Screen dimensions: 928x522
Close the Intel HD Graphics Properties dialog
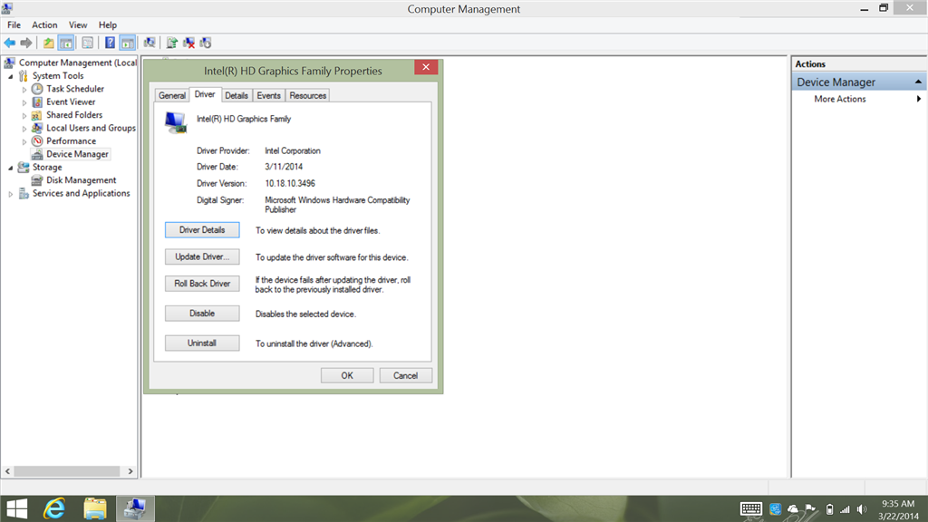pyautogui.click(x=426, y=67)
